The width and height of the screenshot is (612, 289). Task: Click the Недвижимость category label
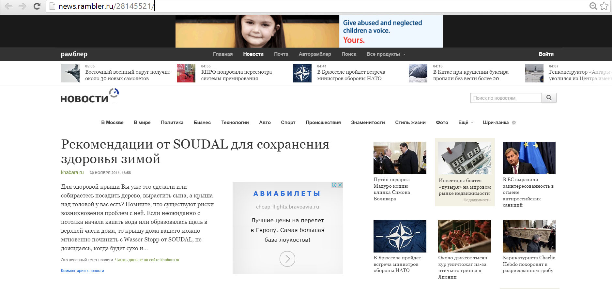click(477, 200)
